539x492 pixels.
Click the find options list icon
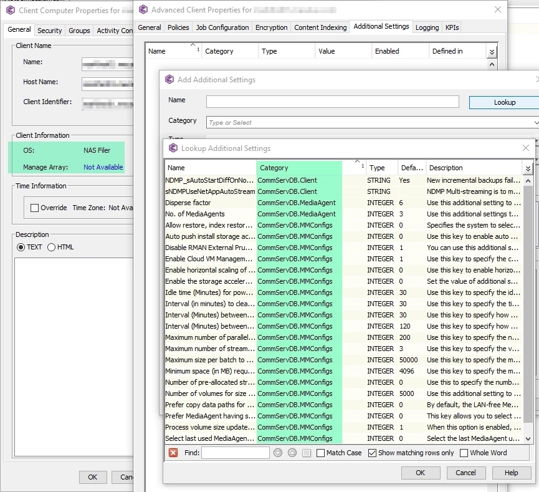coord(306,453)
